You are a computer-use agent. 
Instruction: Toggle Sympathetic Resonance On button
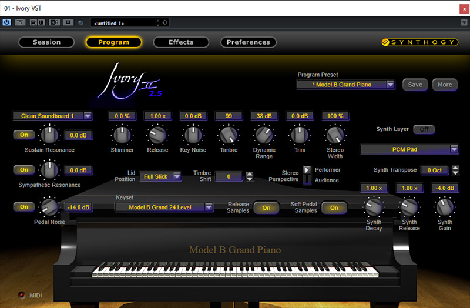(x=24, y=170)
